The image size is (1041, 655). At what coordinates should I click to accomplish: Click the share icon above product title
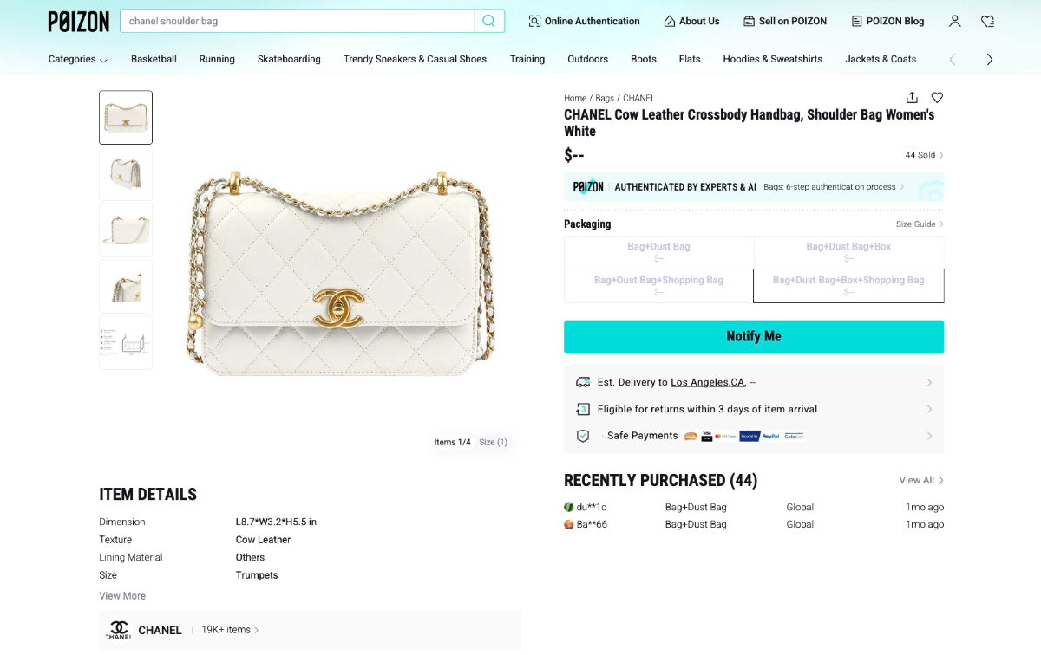point(912,98)
